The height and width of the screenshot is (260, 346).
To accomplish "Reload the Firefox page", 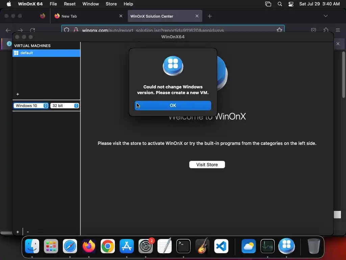I will [x=32, y=30].
